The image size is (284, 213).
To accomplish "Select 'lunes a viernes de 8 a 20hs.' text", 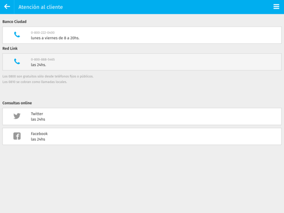I will pos(55,38).
